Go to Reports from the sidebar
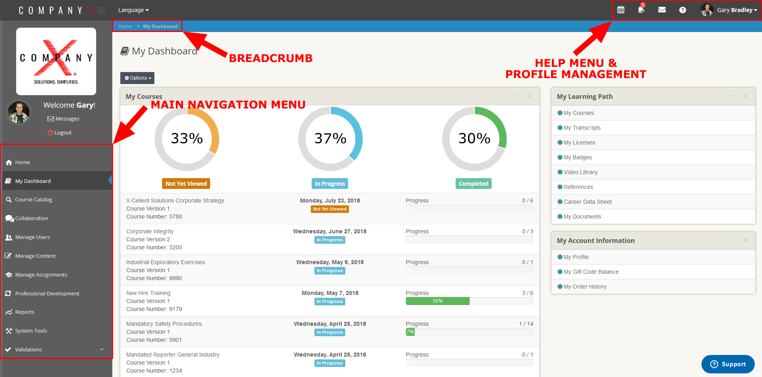762x377 pixels. tap(25, 312)
